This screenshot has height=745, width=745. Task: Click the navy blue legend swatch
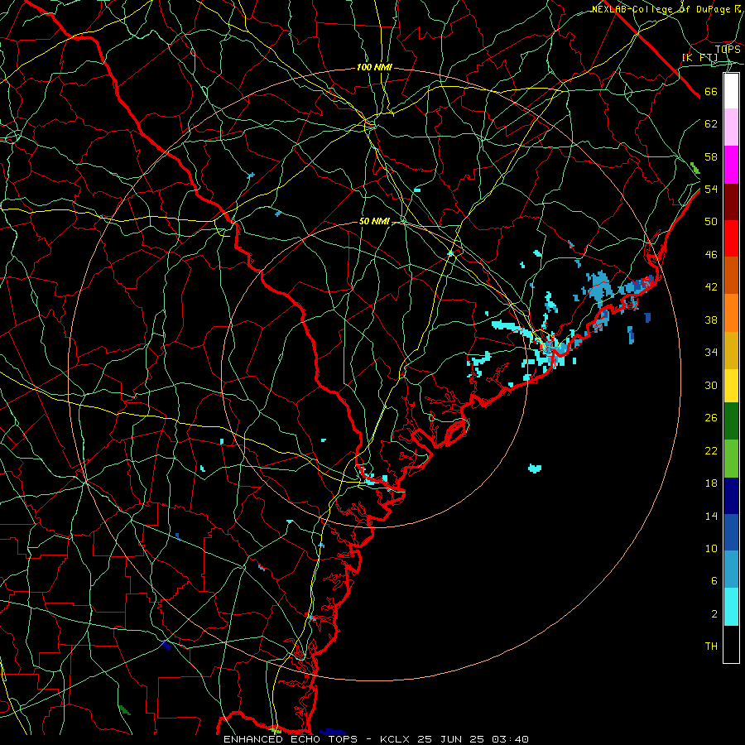(731, 496)
